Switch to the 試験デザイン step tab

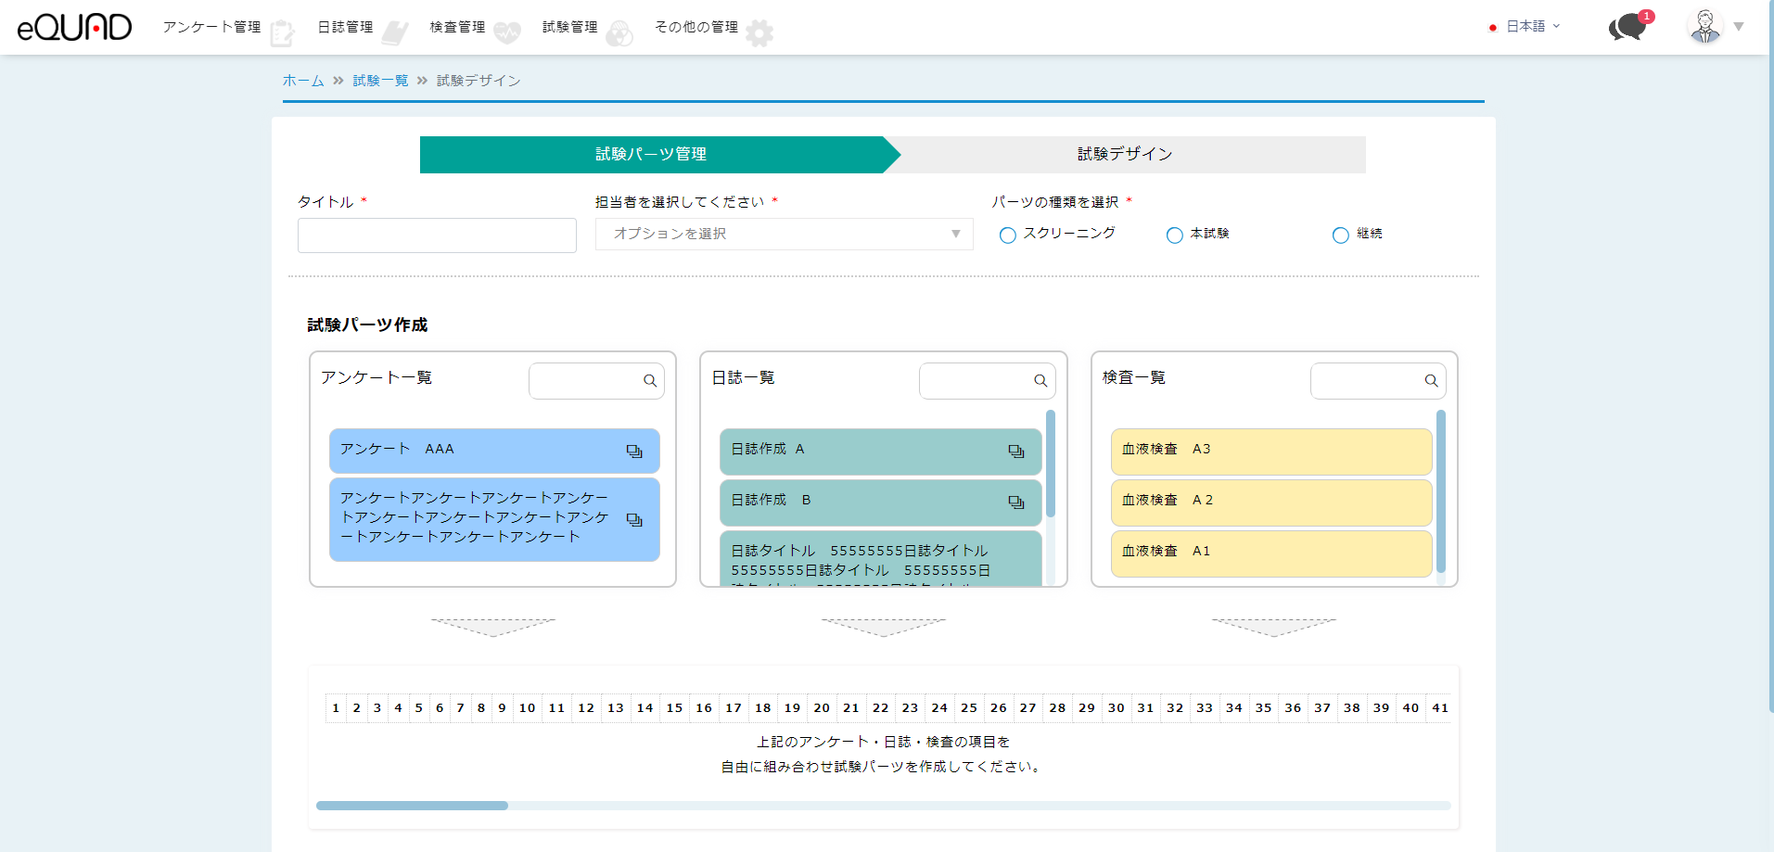pos(1125,155)
